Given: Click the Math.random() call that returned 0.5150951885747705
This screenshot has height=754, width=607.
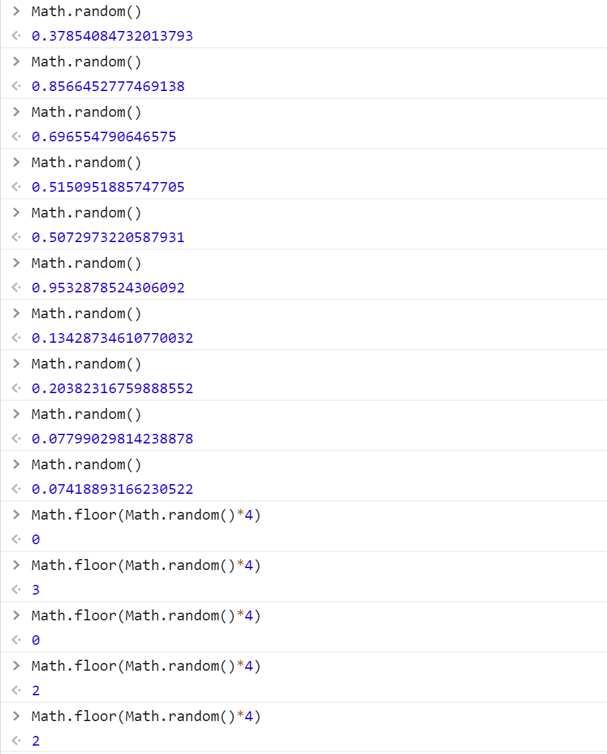Looking at the screenshot, I should (x=87, y=163).
